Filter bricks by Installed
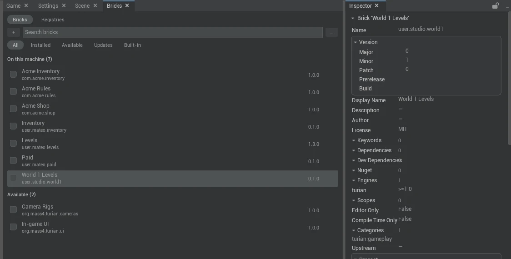Image resolution: width=511 pixels, height=259 pixels. tap(41, 45)
